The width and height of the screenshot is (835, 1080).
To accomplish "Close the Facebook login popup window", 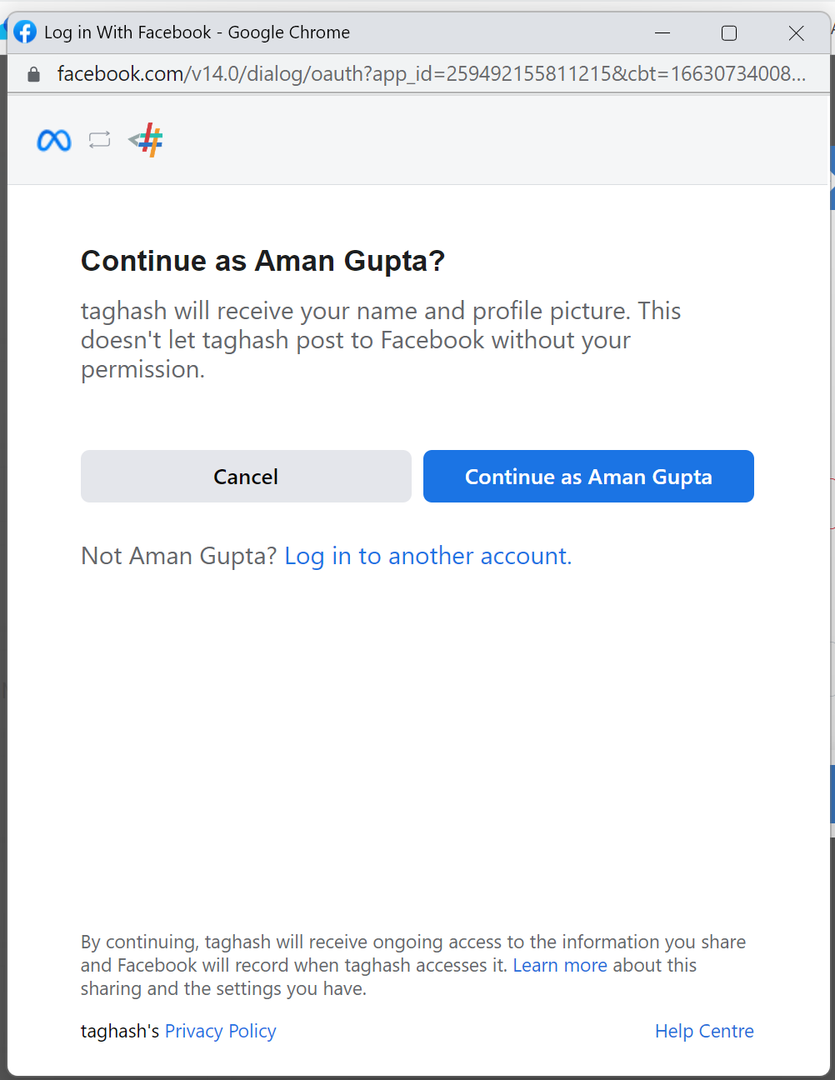I will pyautogui.click(x=796, y=32).
